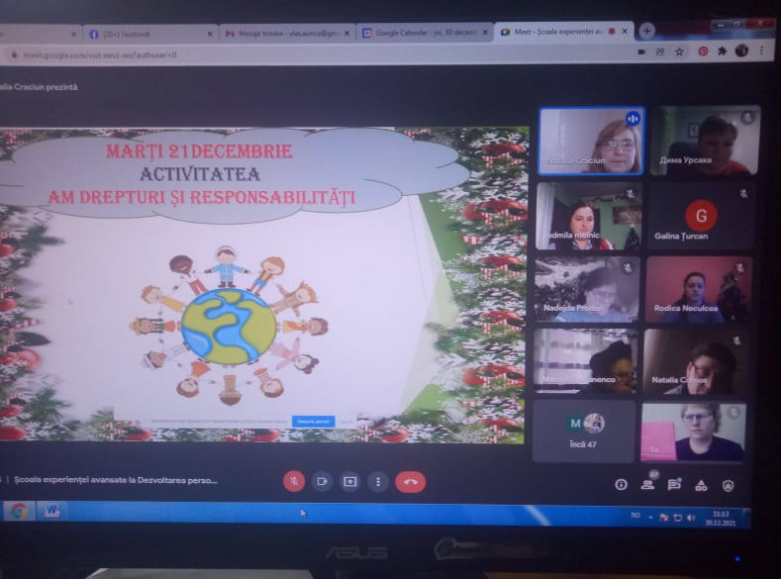
Task: Toggle the camera button
Action: click(x=322, y=481)
